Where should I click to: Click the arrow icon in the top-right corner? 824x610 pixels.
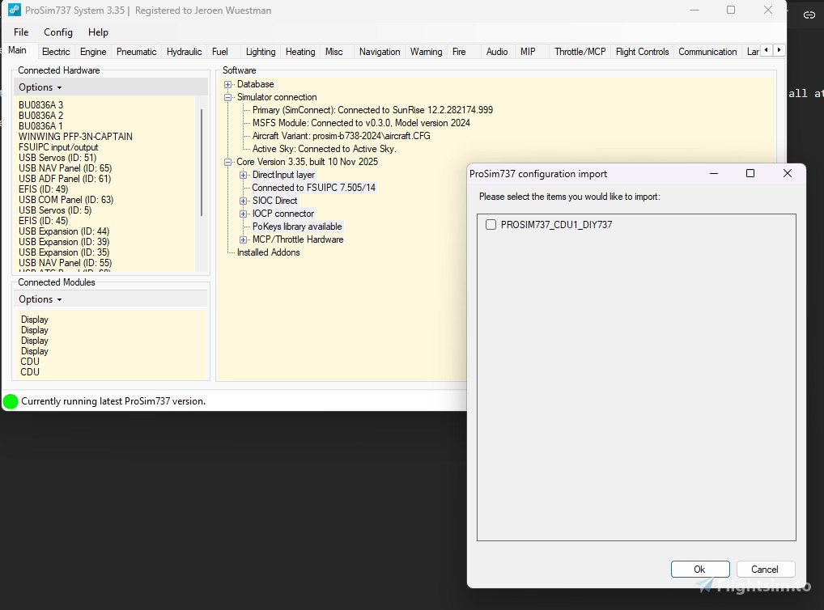[809, 15]
